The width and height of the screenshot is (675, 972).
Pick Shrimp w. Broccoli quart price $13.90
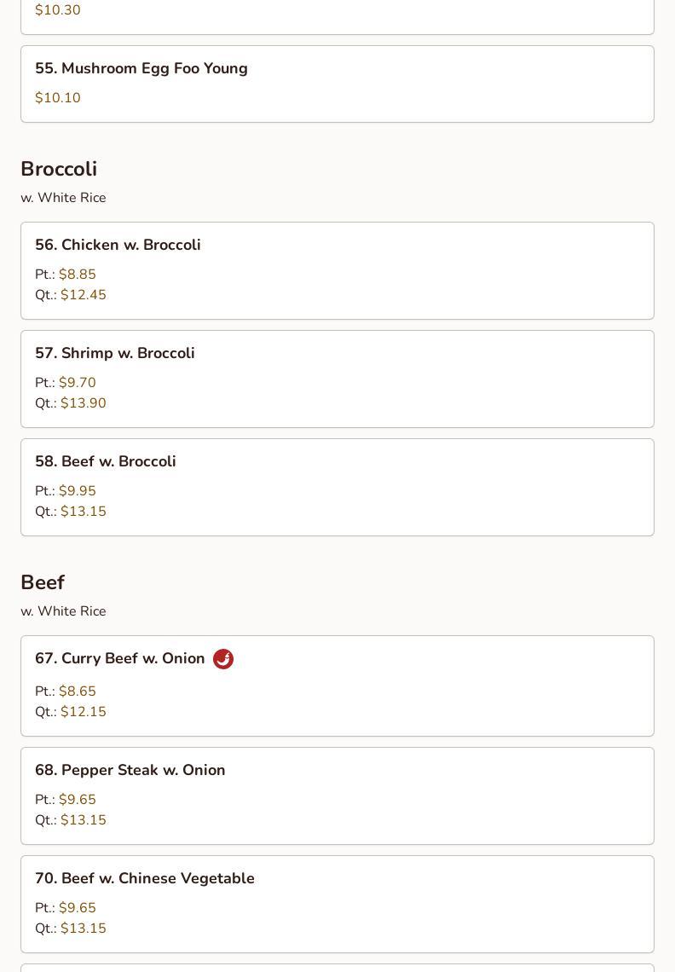pos(83,403)
